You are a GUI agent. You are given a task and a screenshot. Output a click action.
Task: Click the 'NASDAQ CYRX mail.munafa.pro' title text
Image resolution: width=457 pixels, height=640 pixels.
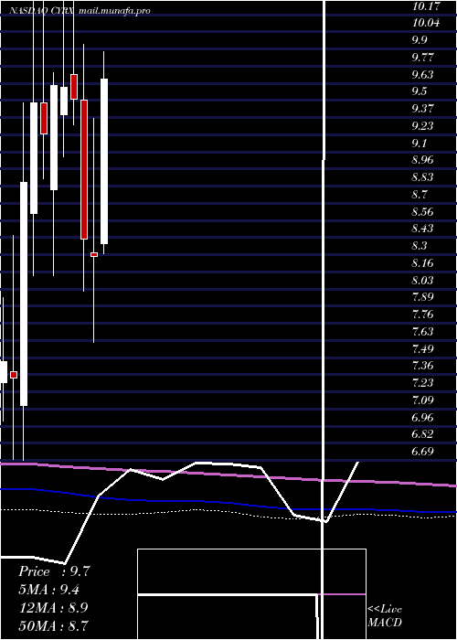coord(80,11)
